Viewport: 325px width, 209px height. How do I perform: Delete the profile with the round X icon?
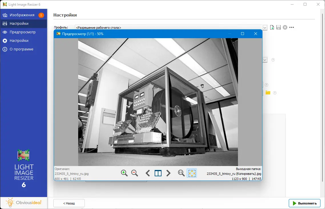point(285,27)
